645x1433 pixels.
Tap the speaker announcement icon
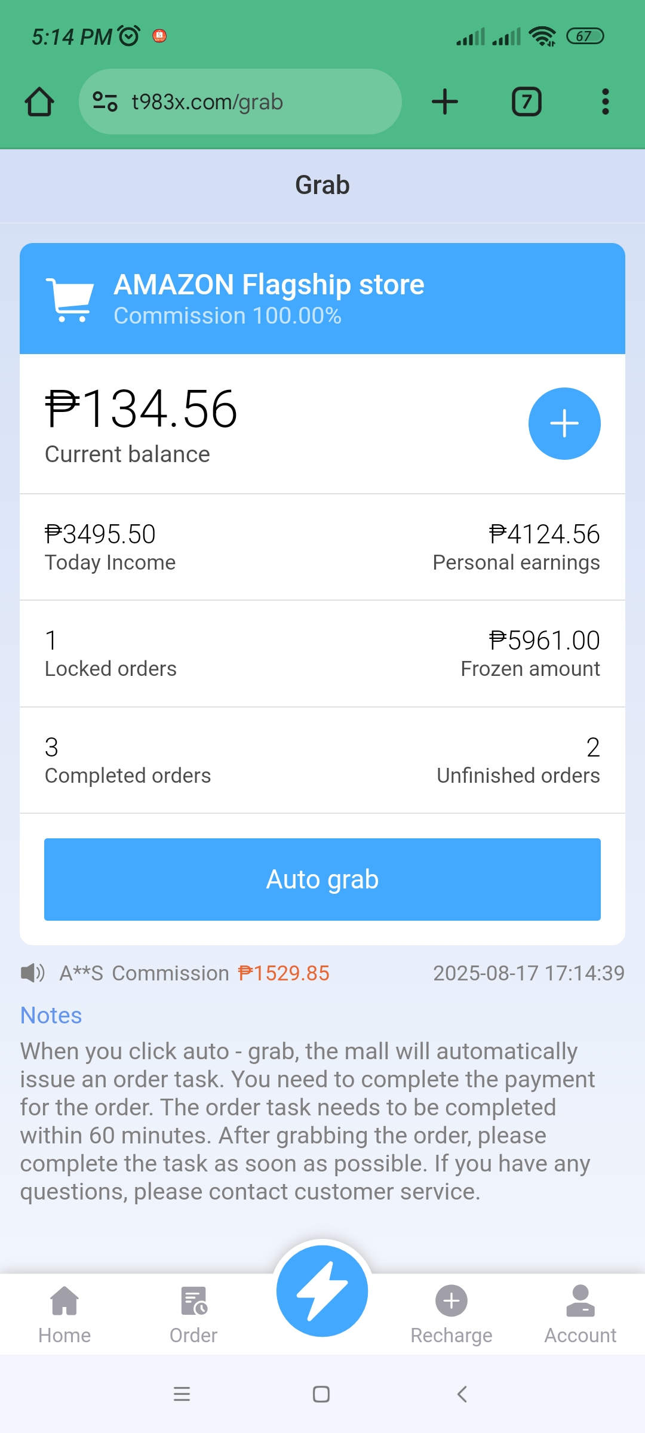[x=32, y=973]
